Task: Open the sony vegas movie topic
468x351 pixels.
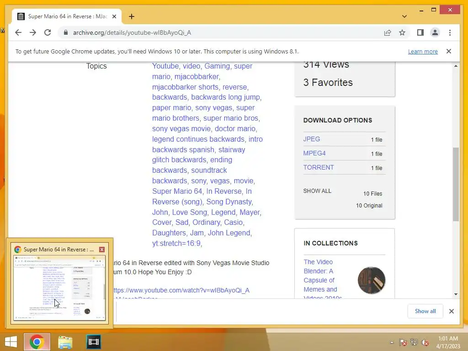Action: 181,128
